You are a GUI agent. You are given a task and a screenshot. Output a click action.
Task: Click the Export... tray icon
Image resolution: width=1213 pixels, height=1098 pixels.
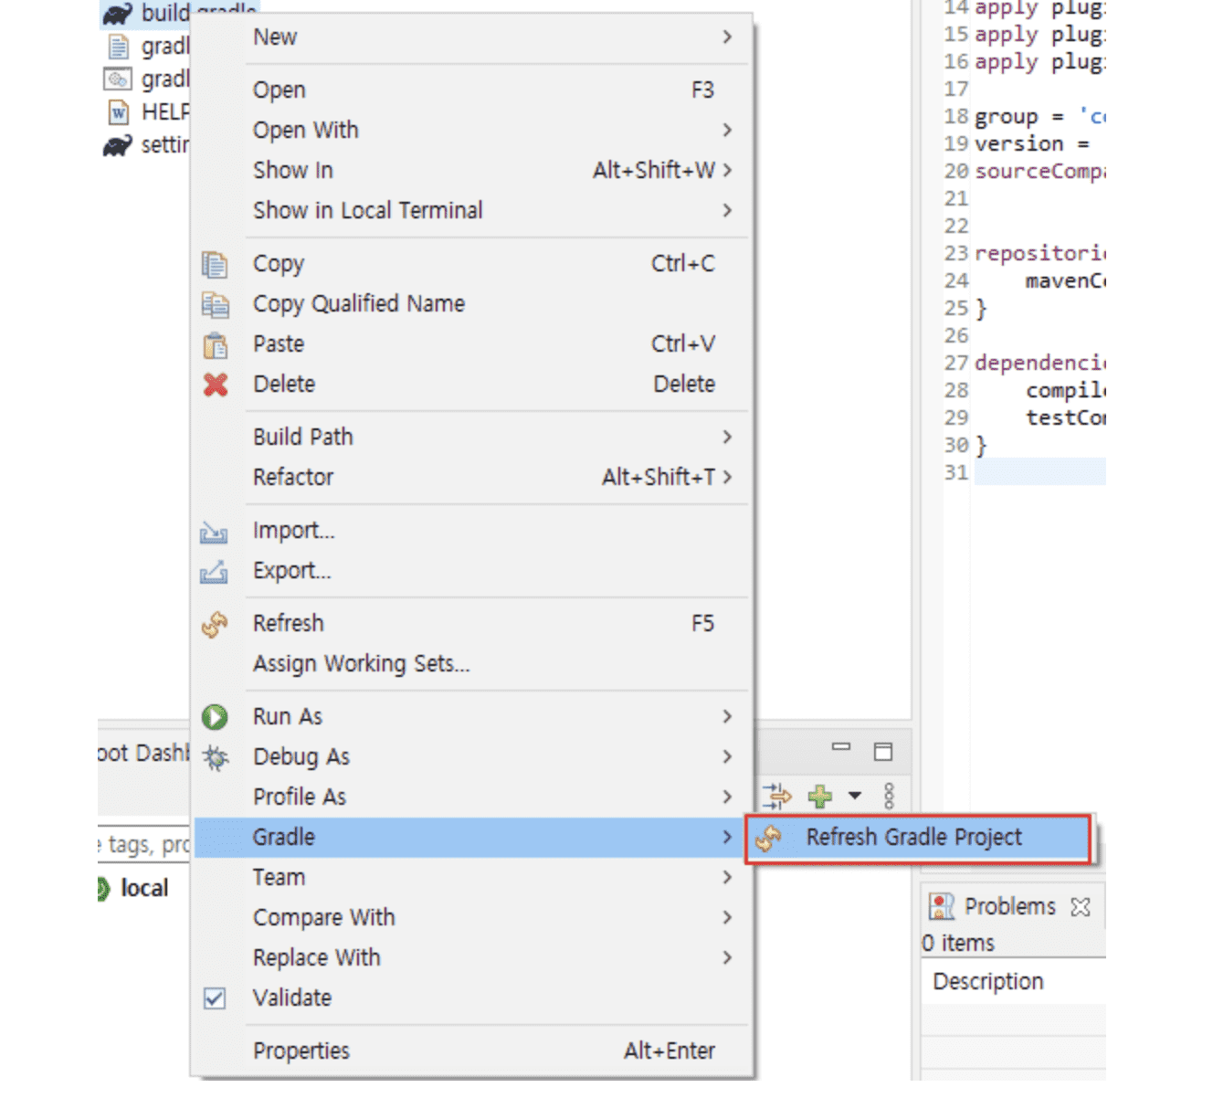[x=214, y=572]
